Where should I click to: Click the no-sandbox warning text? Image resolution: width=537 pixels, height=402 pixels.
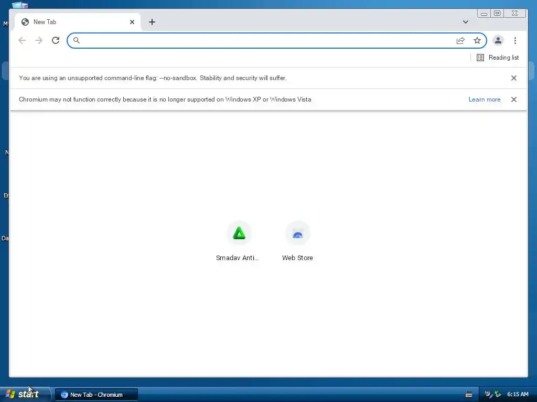click(153, 78)
